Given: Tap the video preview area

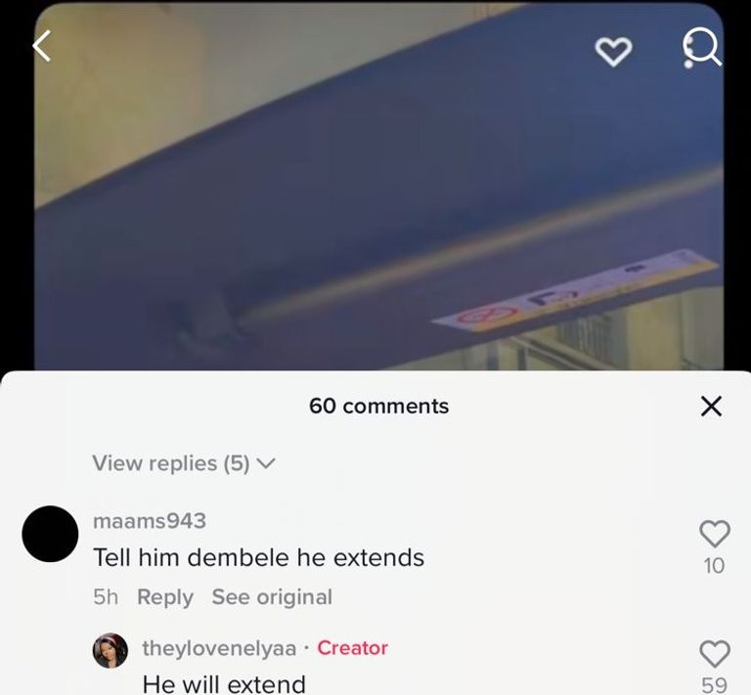Looking at the screenshot, I should (x=378, y=187).
